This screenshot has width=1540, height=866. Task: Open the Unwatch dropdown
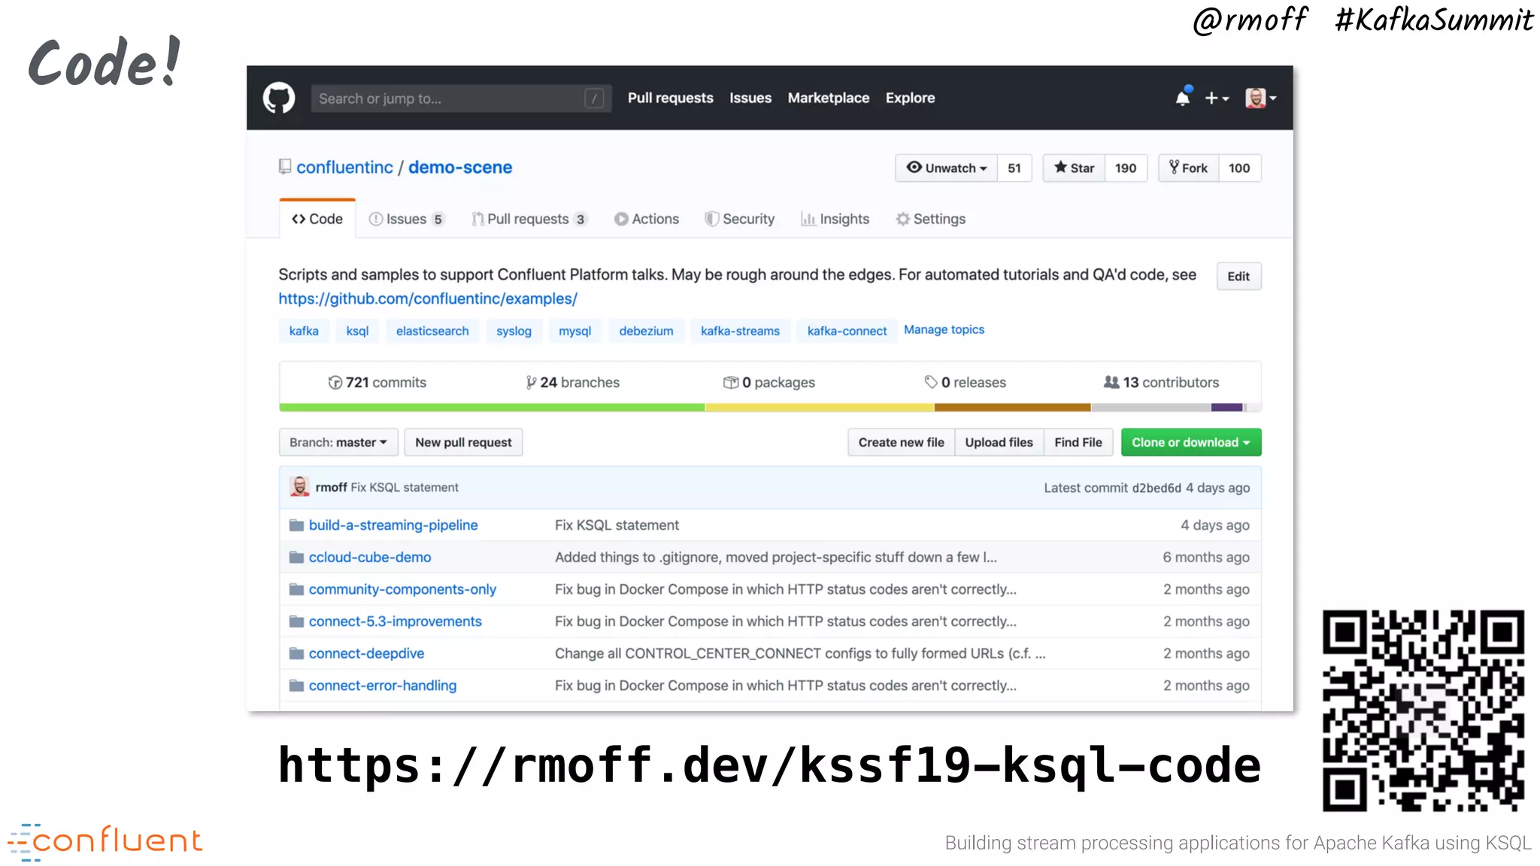[947, 168]
